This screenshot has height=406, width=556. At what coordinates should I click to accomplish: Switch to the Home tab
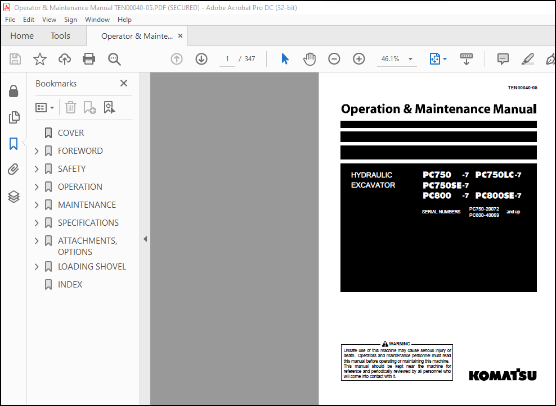[x=22, y=36]
